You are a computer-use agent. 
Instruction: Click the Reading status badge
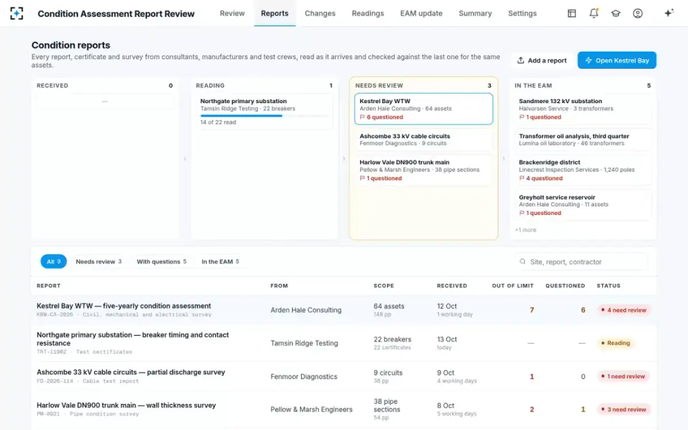coord(615,343)
